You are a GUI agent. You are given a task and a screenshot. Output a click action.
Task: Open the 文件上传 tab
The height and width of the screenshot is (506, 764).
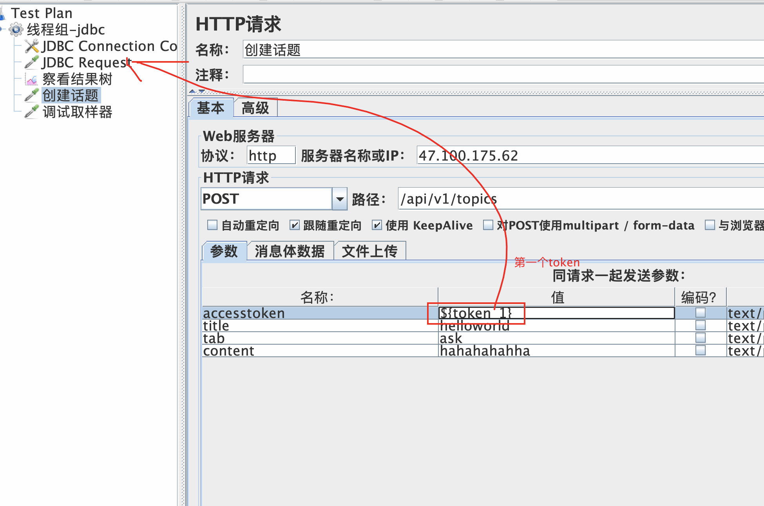pyautogui.click(x=369, y=251)
